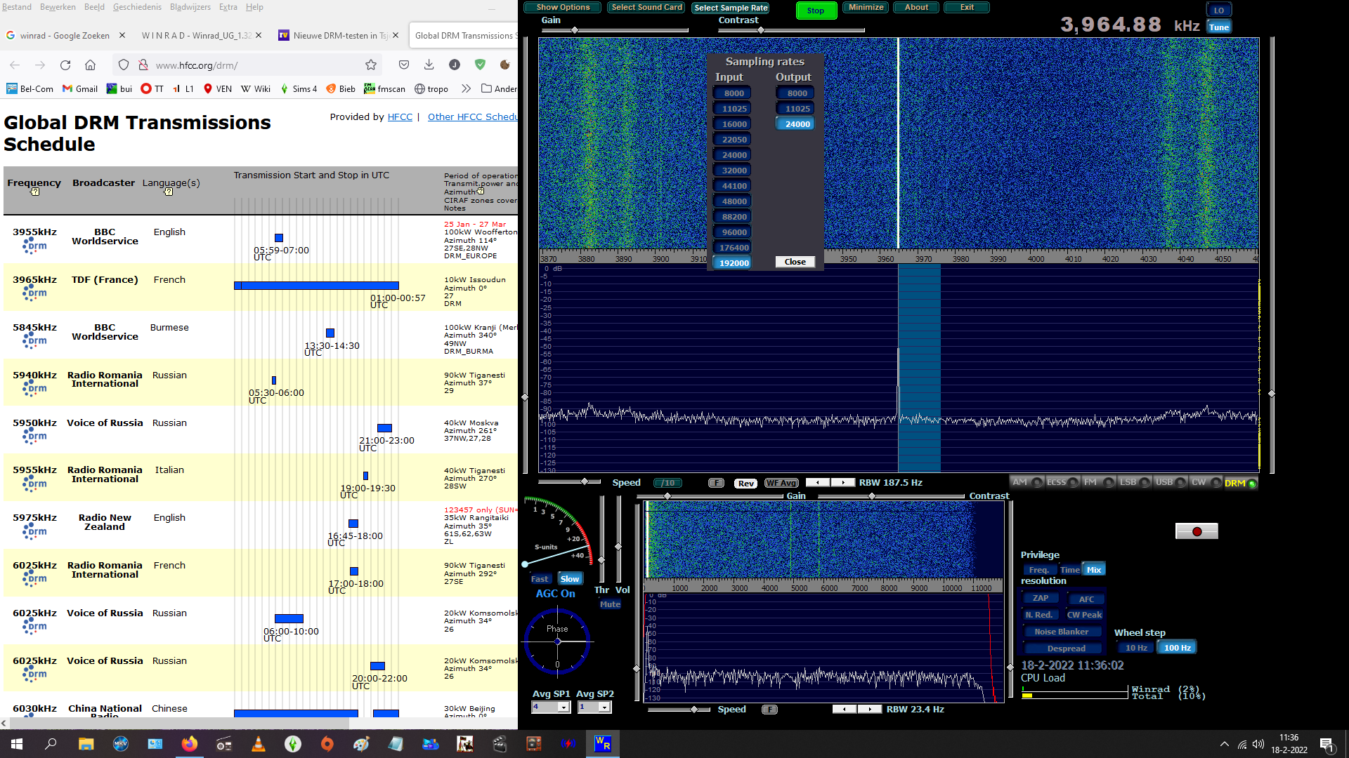This screenshot has width=1349, height=758.
Task: Step lower spectrum RBW left arrow
Action: 845,710
